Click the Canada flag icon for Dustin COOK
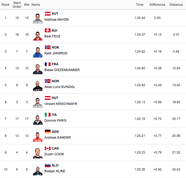This screenshot has height=178, width=186. click(x=48, y=148)
